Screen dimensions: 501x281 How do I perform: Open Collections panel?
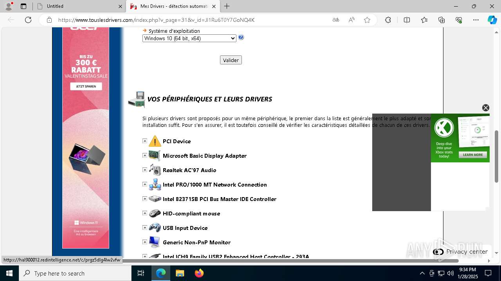[x=442, y=20]
